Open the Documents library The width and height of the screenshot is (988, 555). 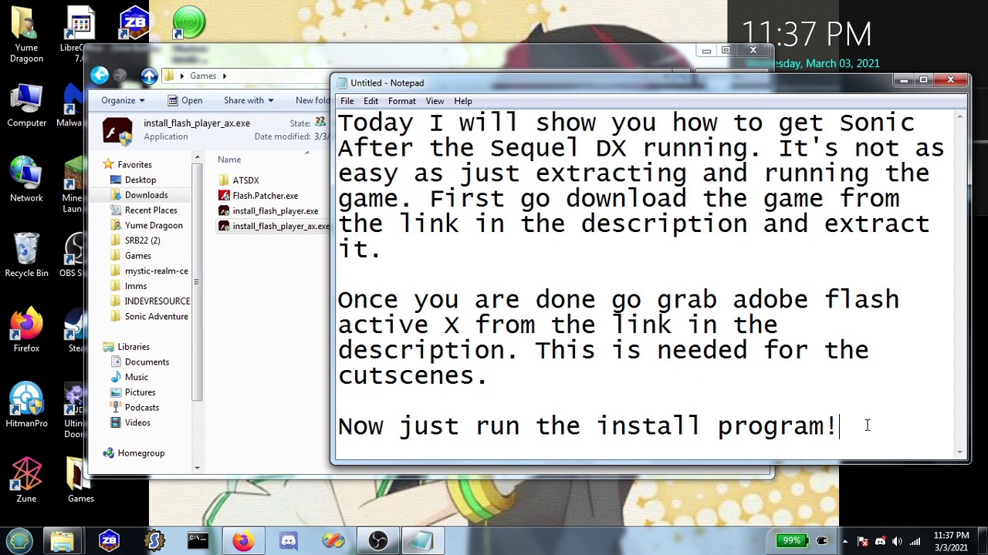click(147, 362)
